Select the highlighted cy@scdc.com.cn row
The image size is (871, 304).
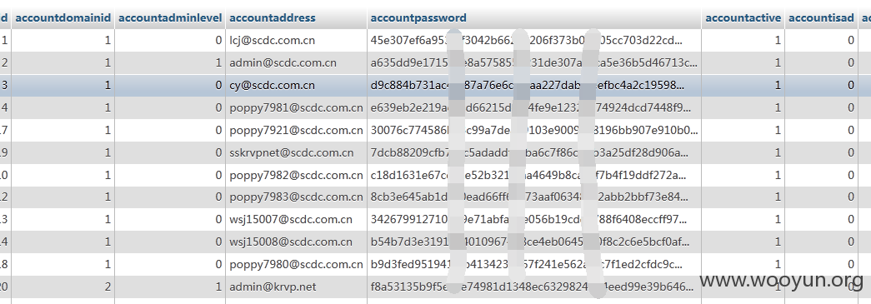435,86
